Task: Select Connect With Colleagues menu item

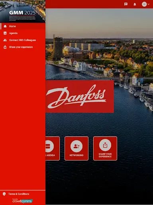Action: click(x=23, y=40)
